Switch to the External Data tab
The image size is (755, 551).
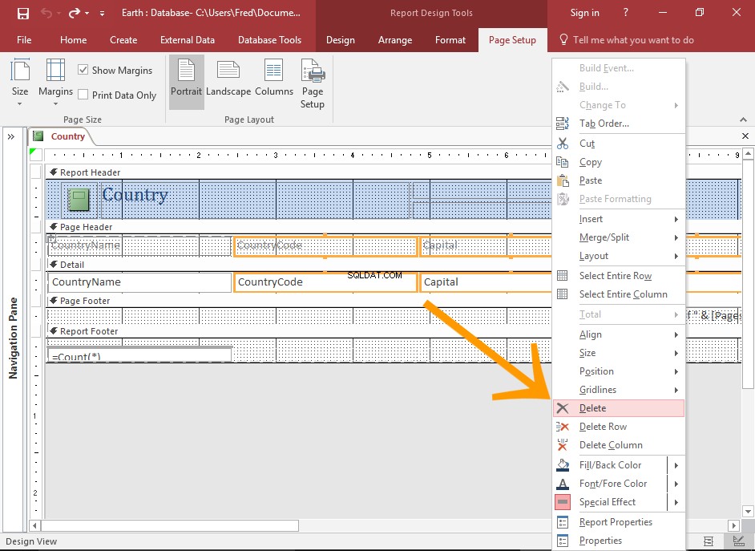tap(188, 40)
